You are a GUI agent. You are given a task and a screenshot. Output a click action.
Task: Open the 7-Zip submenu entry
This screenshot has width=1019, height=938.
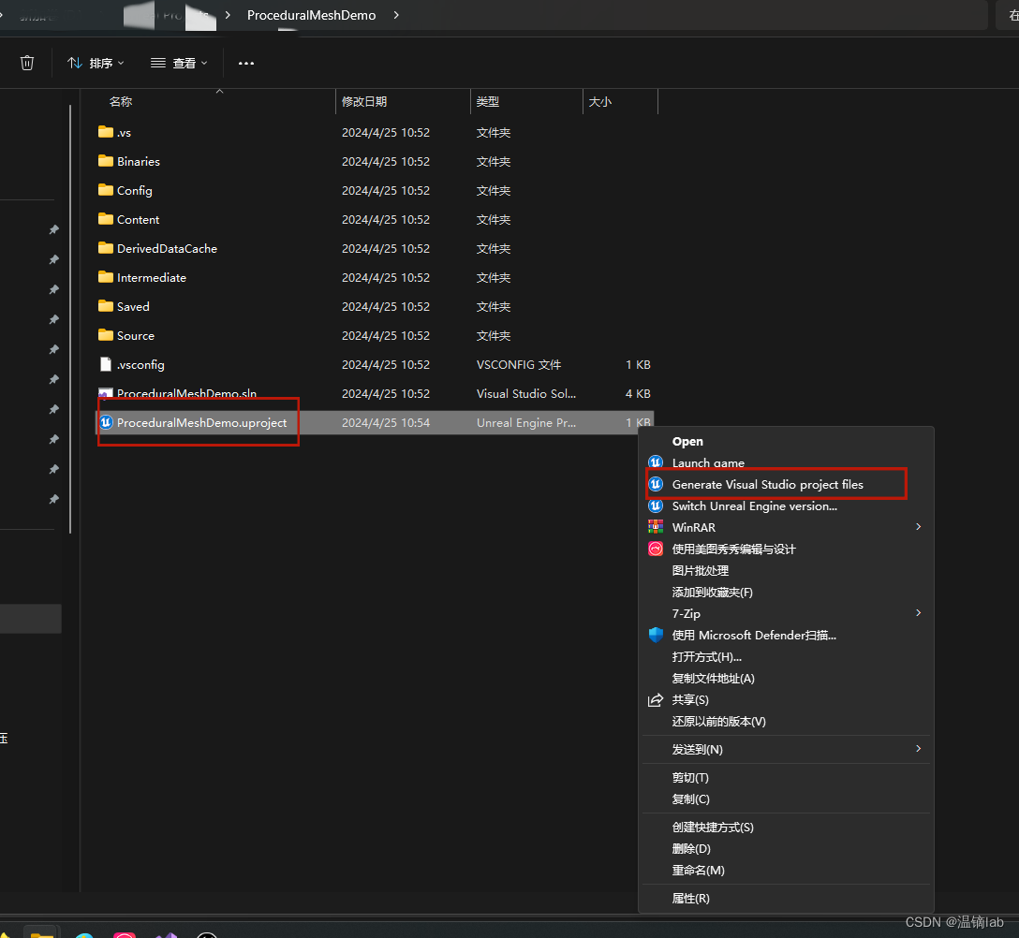(687, 614)
